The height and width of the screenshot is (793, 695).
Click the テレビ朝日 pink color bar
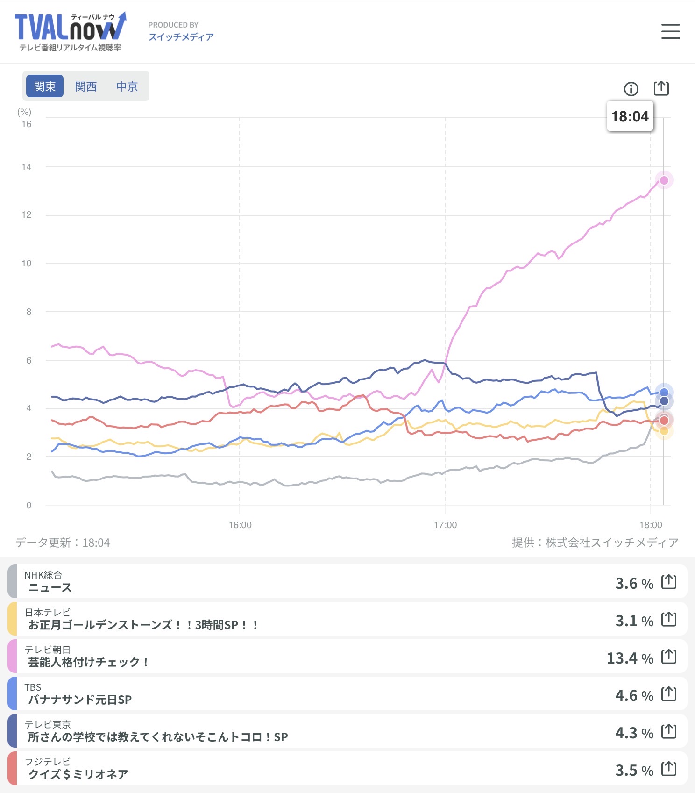tap(13, 657)
